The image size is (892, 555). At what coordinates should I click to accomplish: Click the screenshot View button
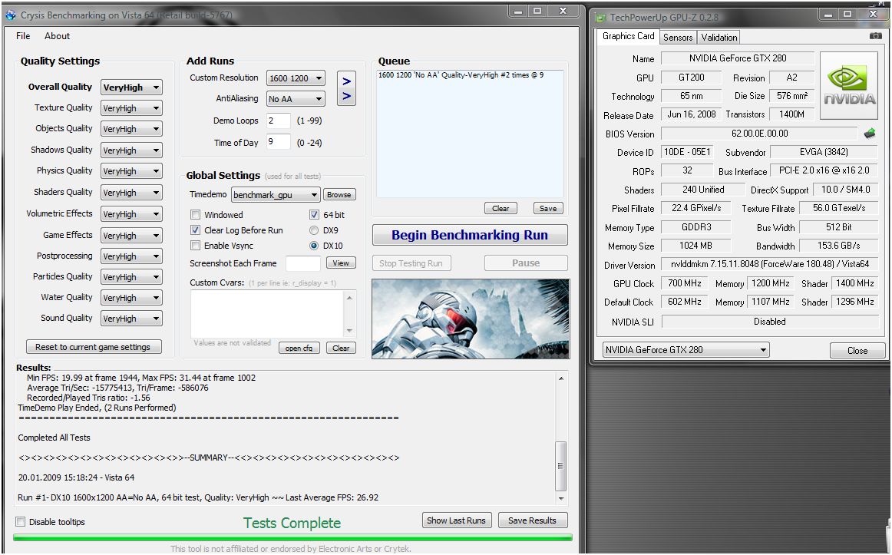[341, 263]
